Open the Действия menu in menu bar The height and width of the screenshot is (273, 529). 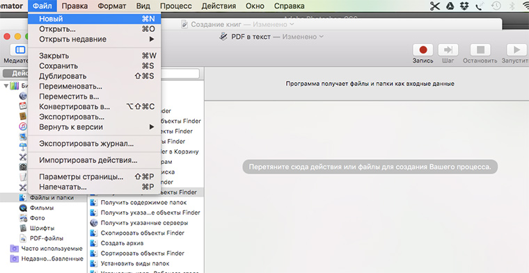pyautogui.click(x=219, y=6)
